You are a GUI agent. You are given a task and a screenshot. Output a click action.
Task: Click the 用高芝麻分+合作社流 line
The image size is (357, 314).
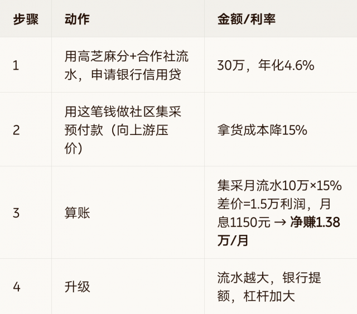point(127,56)
